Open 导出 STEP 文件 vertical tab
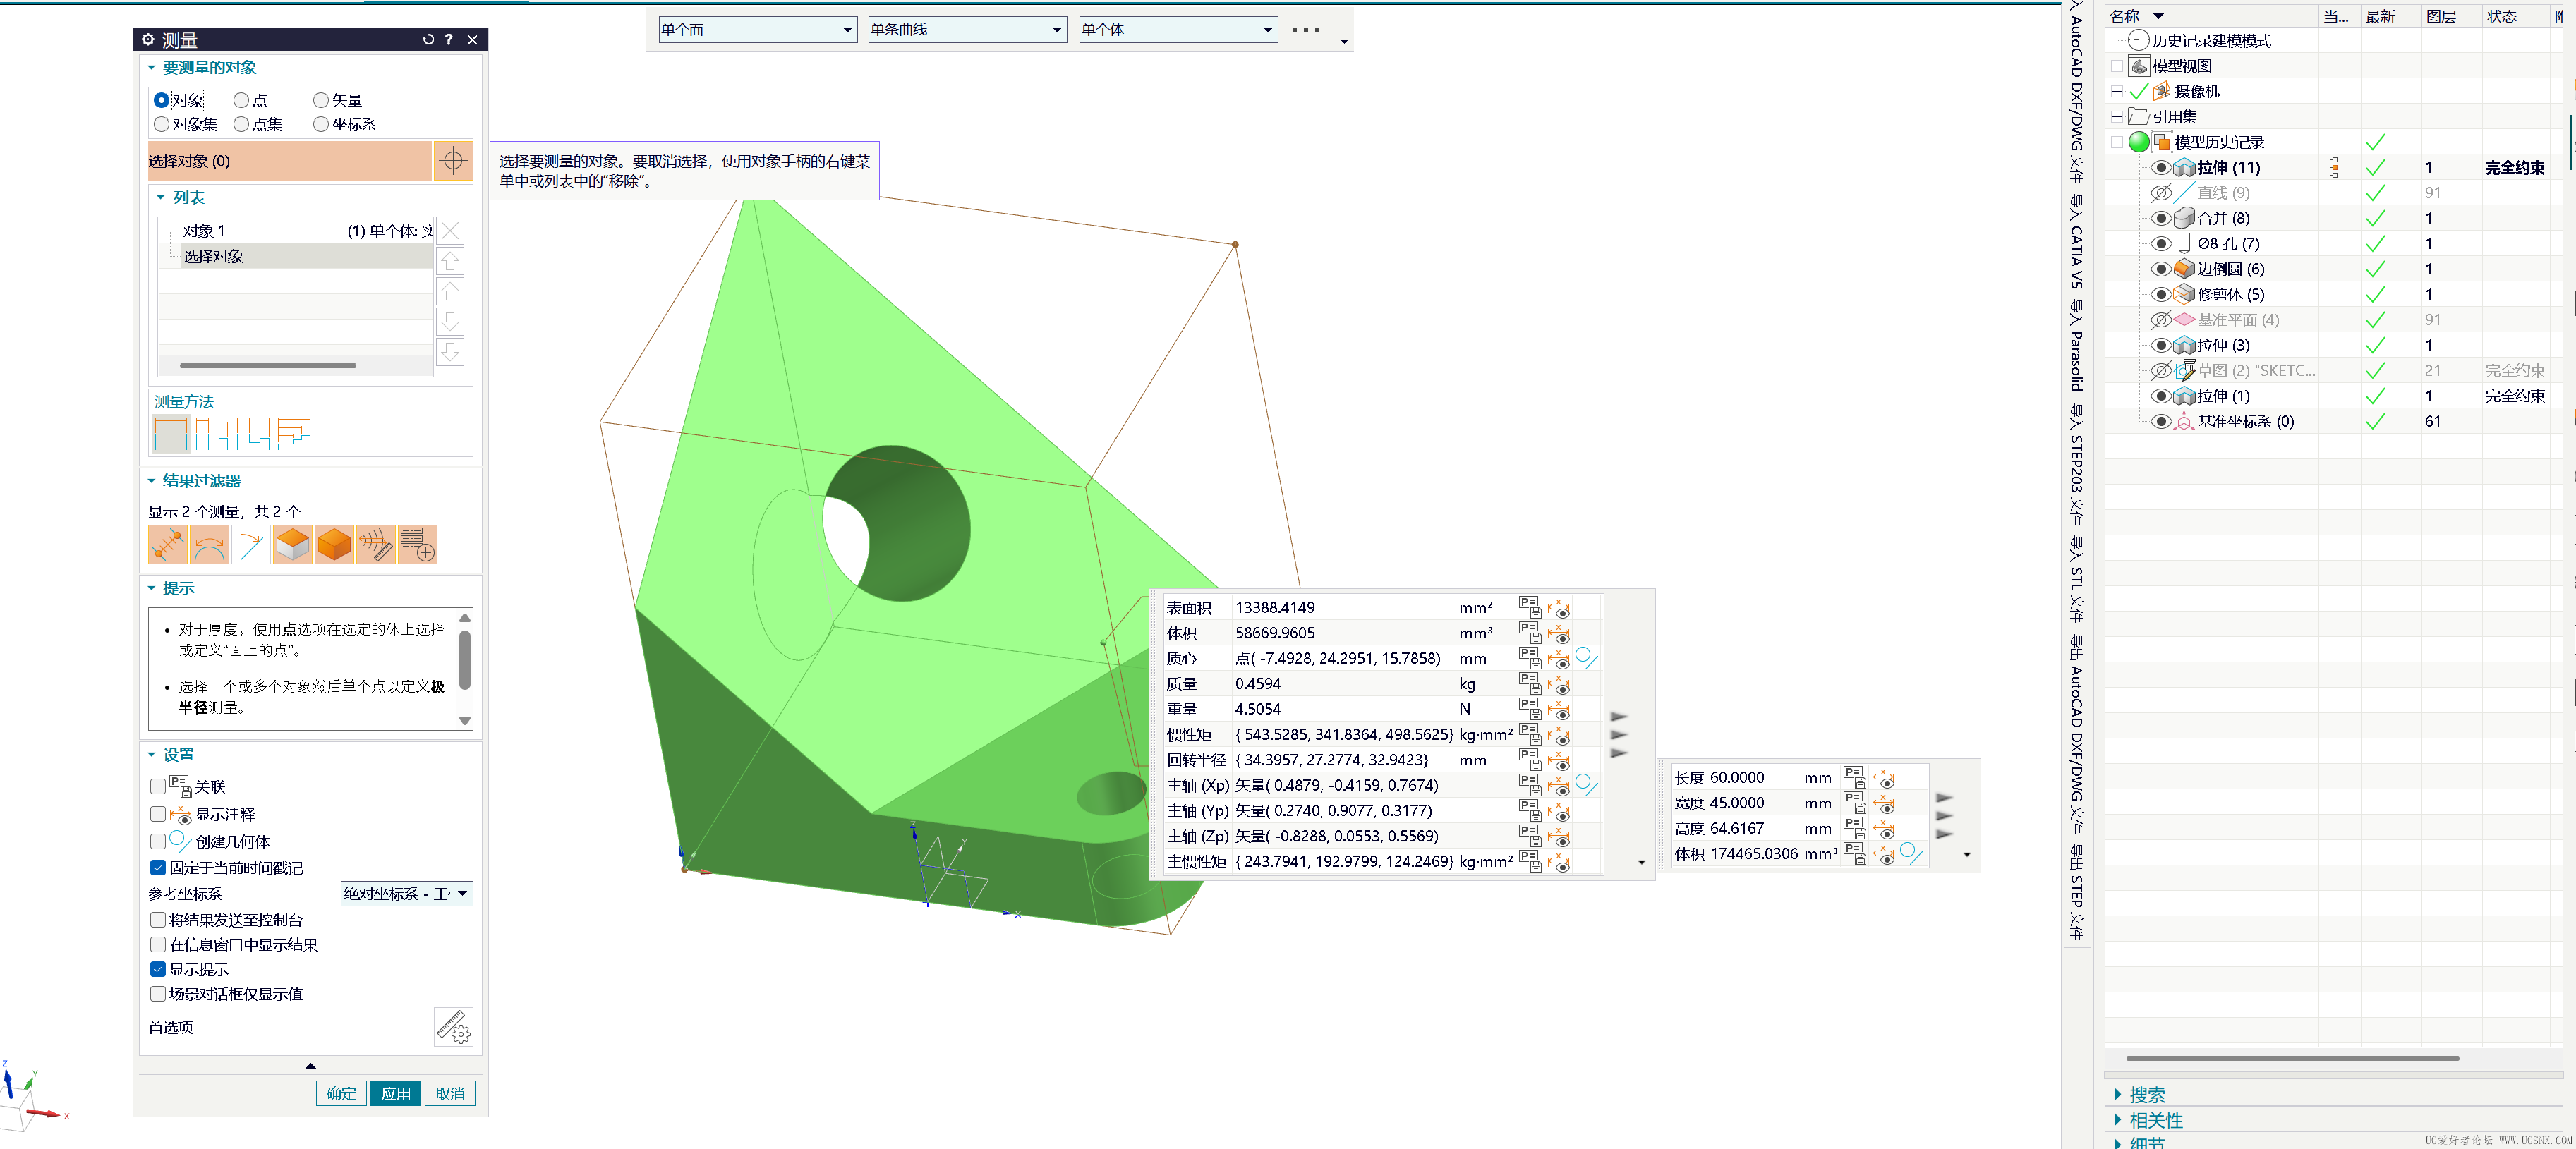Screen dimensions: 2576x1149 pyautogui.click(x=2076, y=892)
